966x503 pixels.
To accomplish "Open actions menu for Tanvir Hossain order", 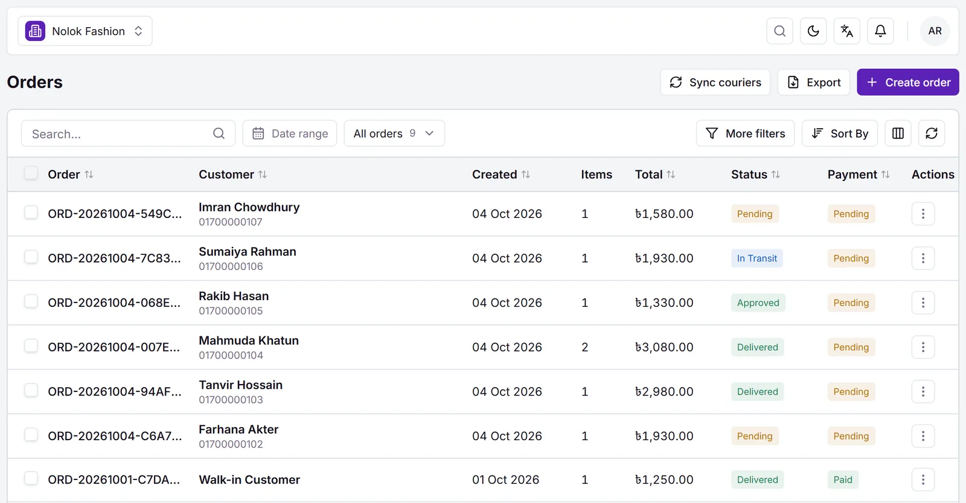I will pos(923,391).
